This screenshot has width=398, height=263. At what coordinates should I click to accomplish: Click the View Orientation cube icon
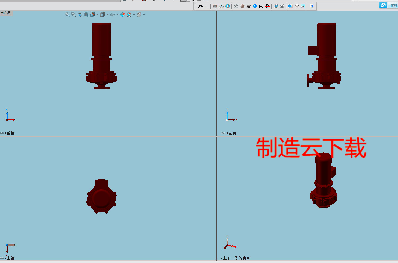pyautogui.click(x=92, y=14)
